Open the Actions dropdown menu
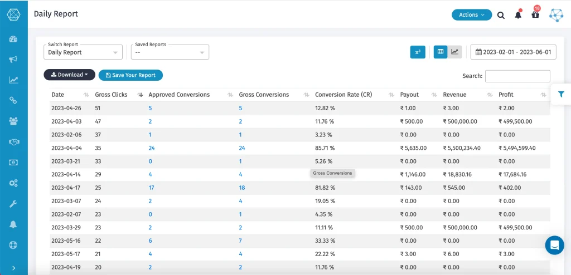The height and width of the screenshot is (275, 571). [471, 15]
